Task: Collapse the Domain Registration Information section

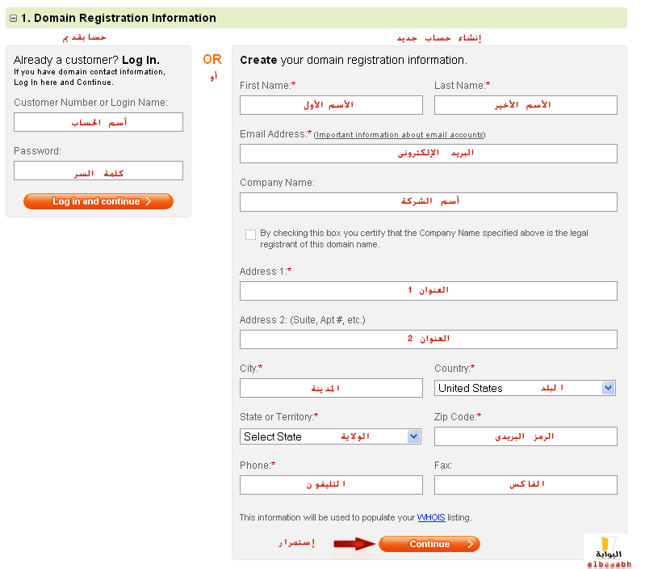Action: point(13,18)
